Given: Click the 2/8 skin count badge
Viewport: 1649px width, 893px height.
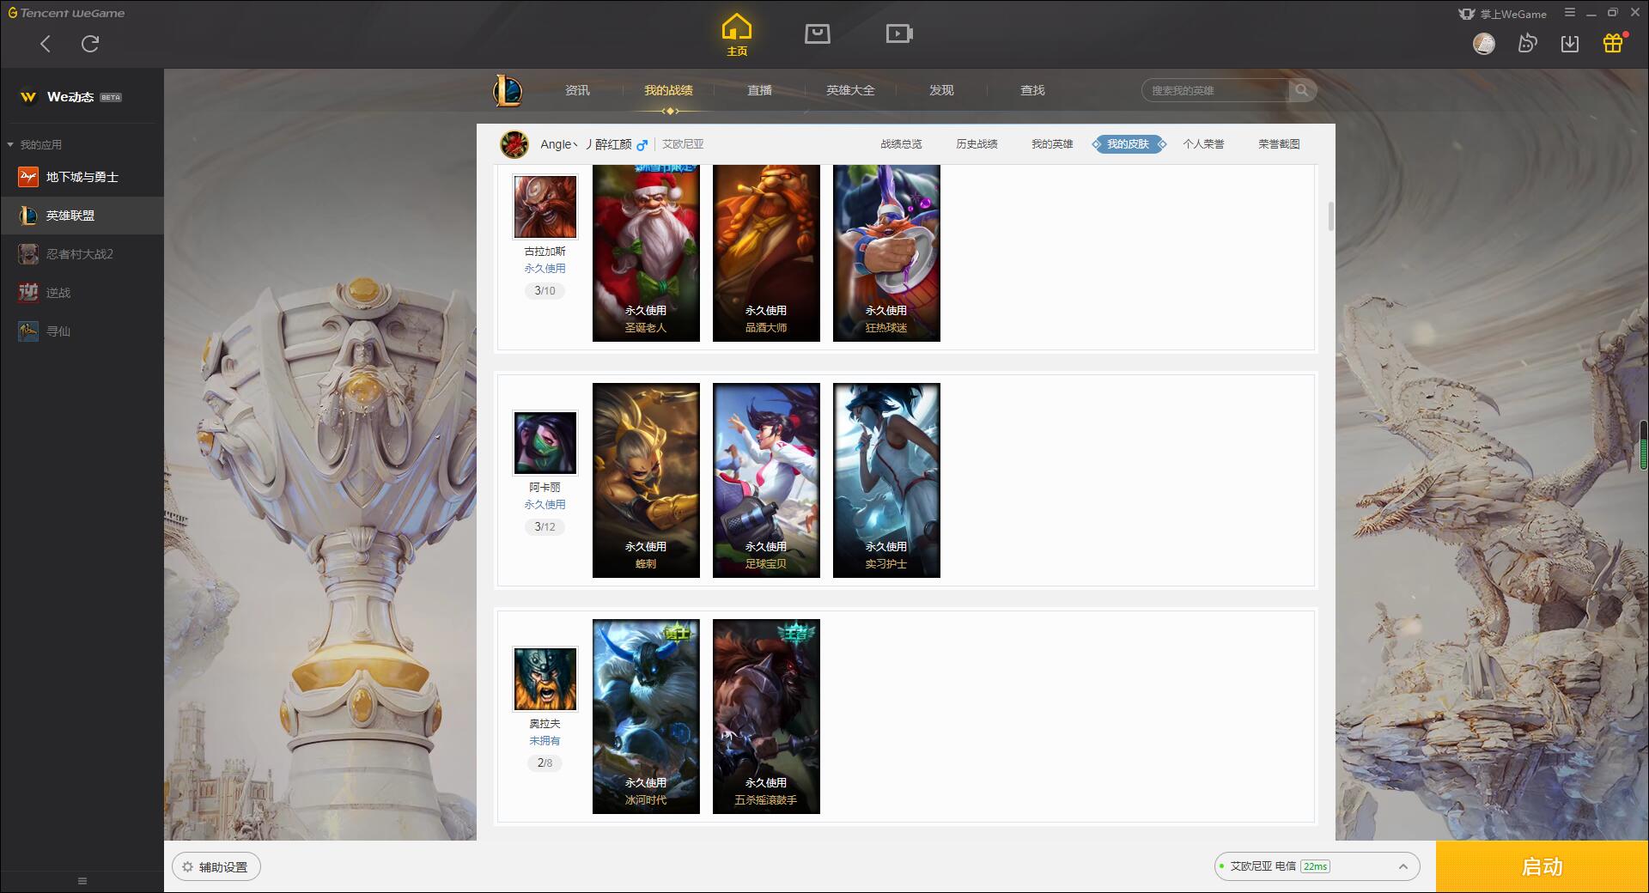Looking at the screenshot, I should coord(545,763).
